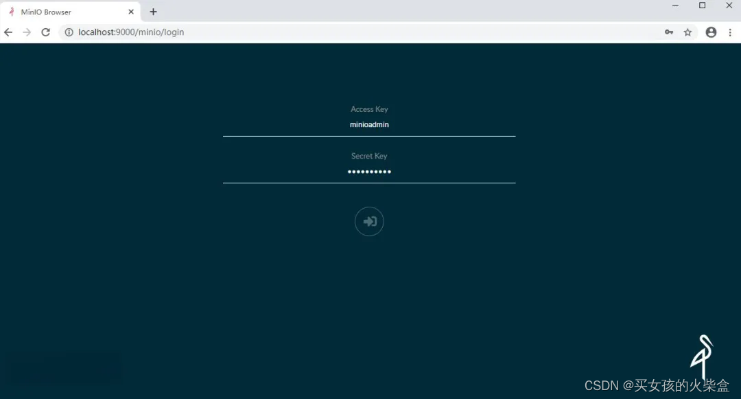Click the page reload icon
This screenshot has height=399, width=741.
(45, 32)
